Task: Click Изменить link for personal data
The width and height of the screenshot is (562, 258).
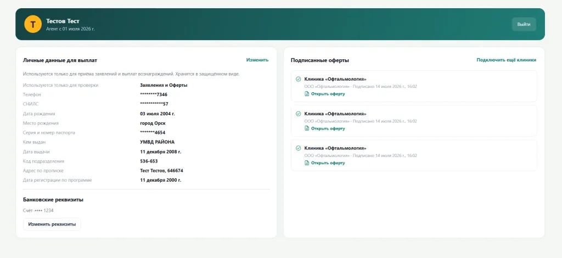Action: coord(257,60)
